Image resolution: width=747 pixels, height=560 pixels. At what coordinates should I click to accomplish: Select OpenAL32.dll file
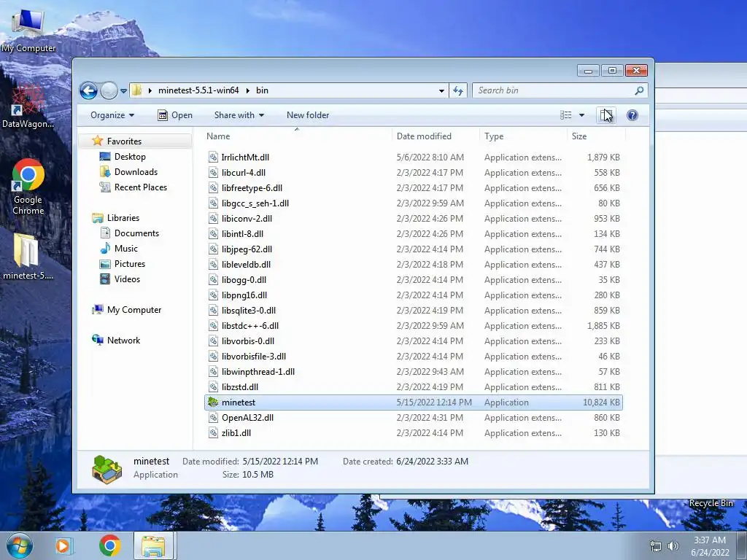[247, 418]
